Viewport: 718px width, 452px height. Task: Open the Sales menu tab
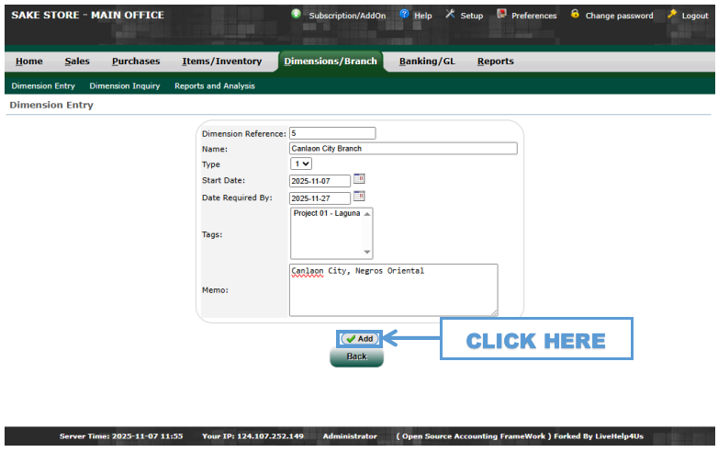(77, 62)
